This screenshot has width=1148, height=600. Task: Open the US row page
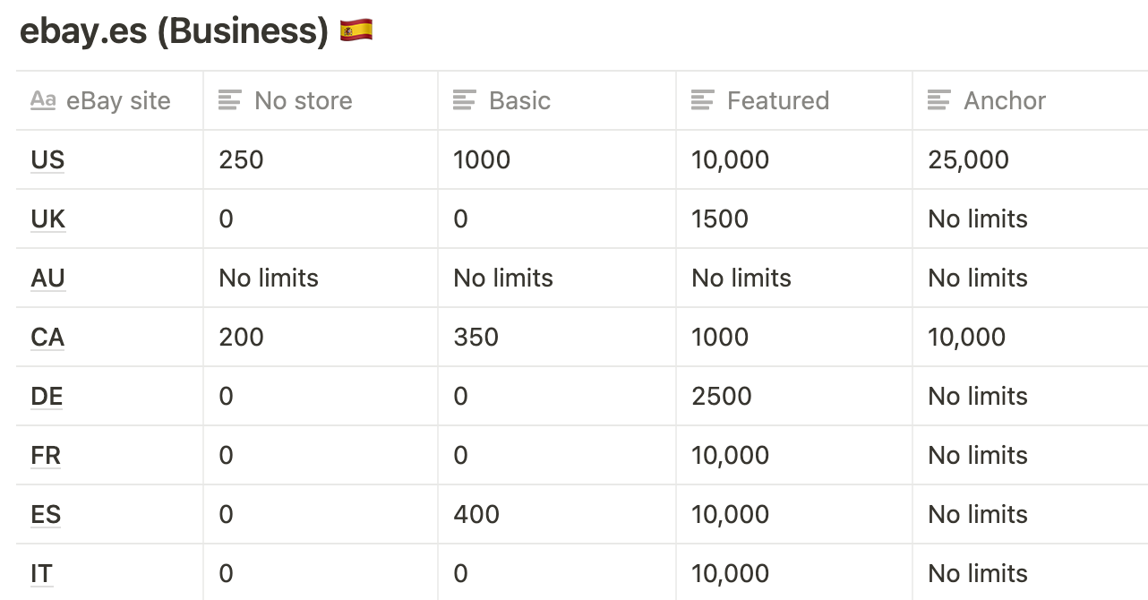(47, 159)
